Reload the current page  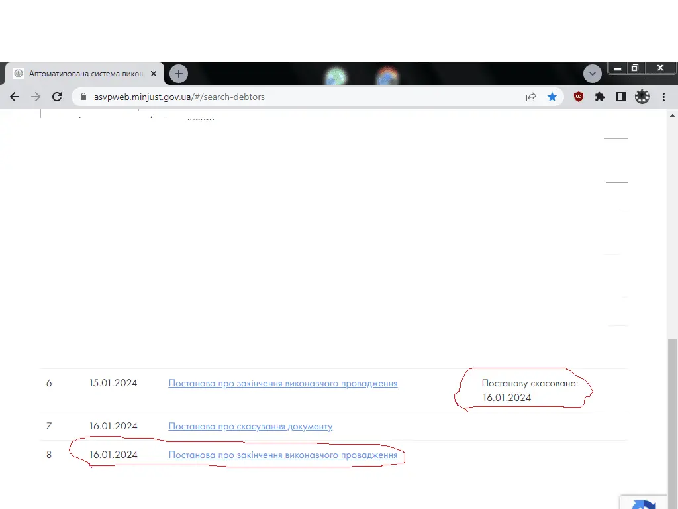(57, 97)
